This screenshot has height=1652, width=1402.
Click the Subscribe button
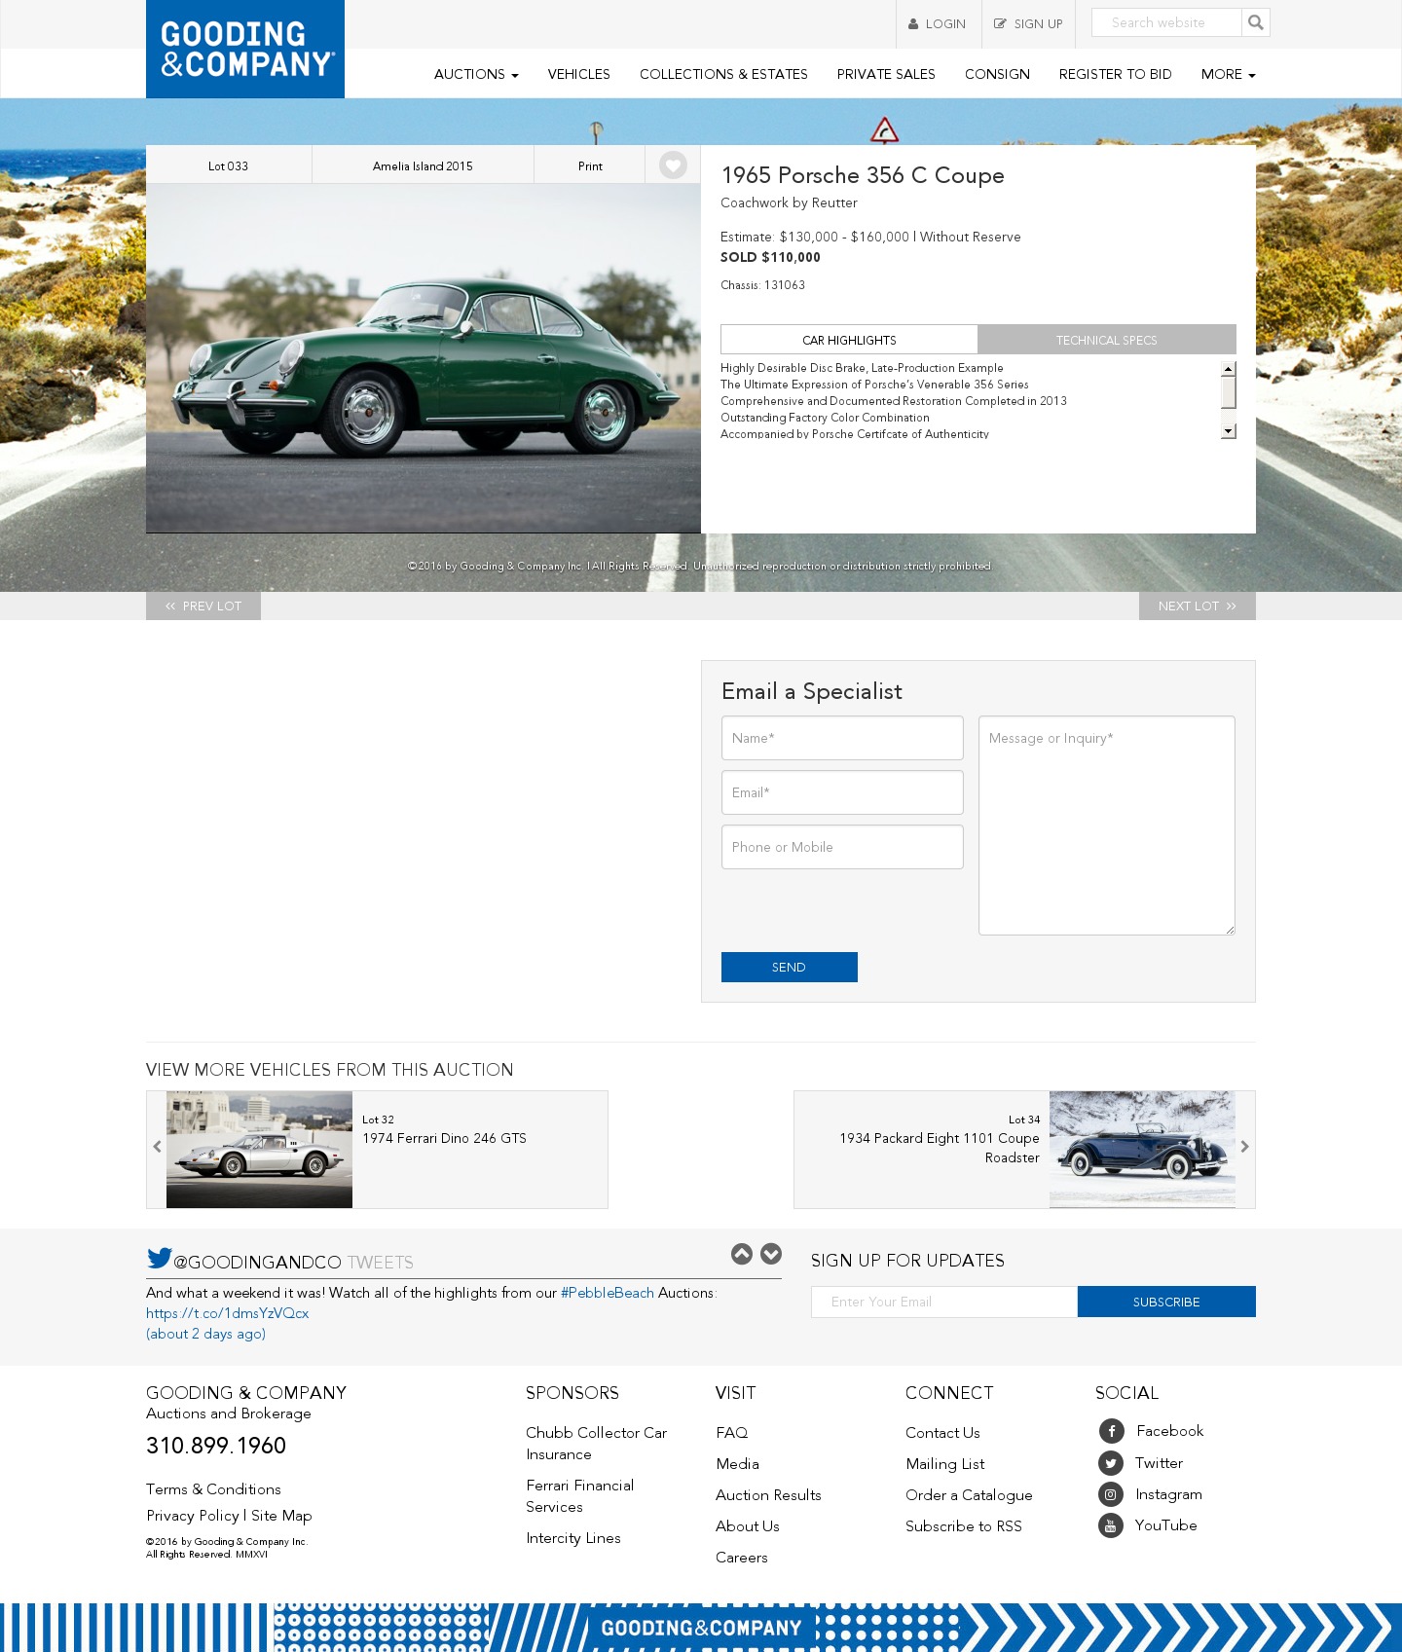click(1166, 1302)
